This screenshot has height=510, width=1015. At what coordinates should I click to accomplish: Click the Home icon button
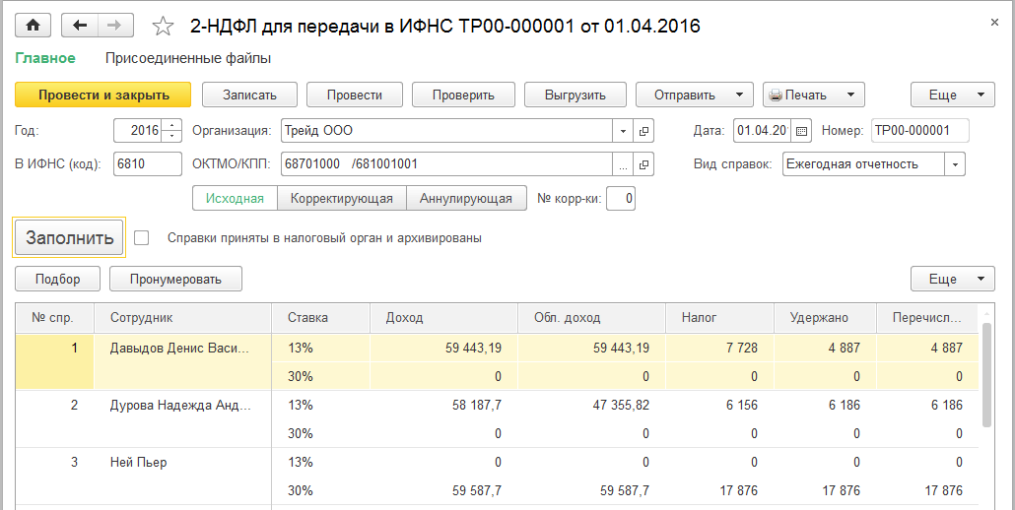tap(33, 26)
